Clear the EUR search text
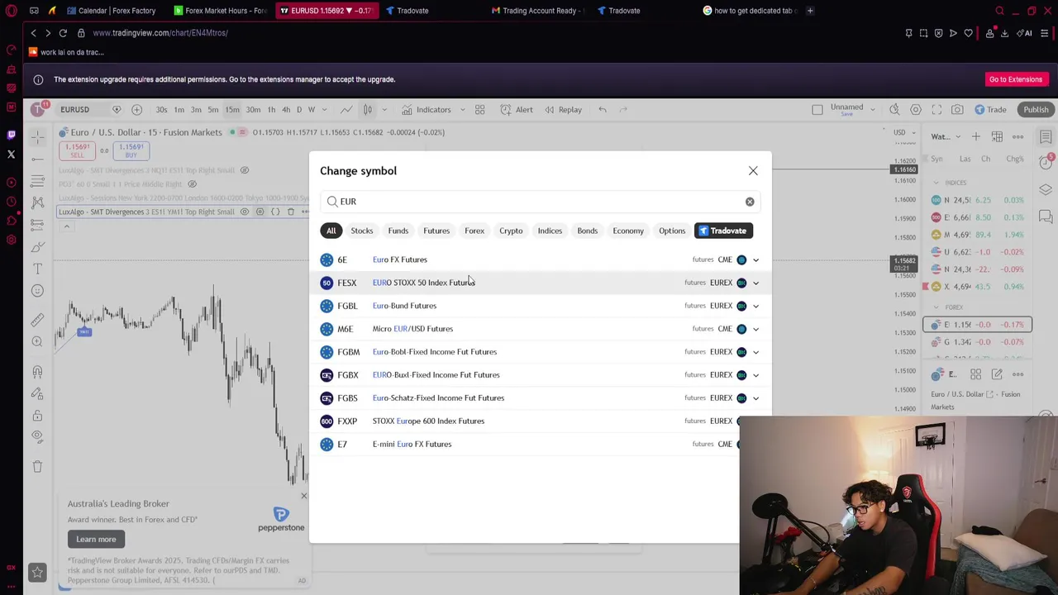The height and width of the screenshot is (595, 1058). [750, 202]
